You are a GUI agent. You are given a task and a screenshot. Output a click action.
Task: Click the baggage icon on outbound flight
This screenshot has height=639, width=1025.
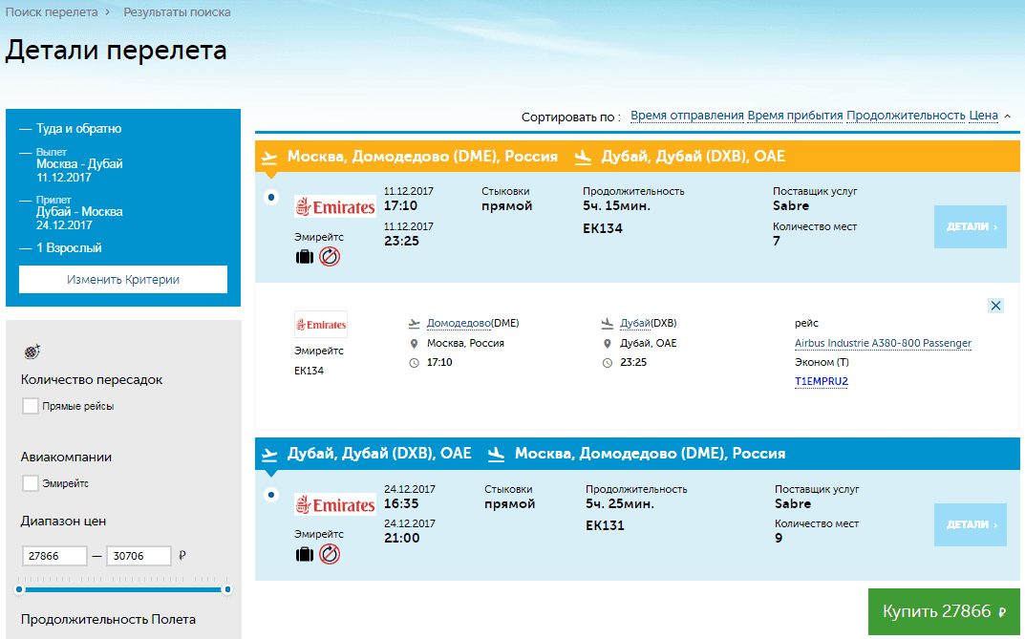pyautogui.click(x=305, y=257)
